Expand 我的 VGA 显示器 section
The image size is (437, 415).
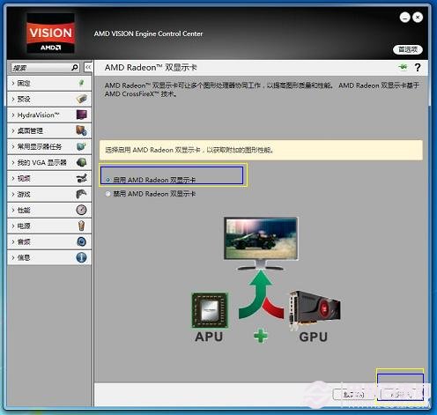(x=49, y=162)
